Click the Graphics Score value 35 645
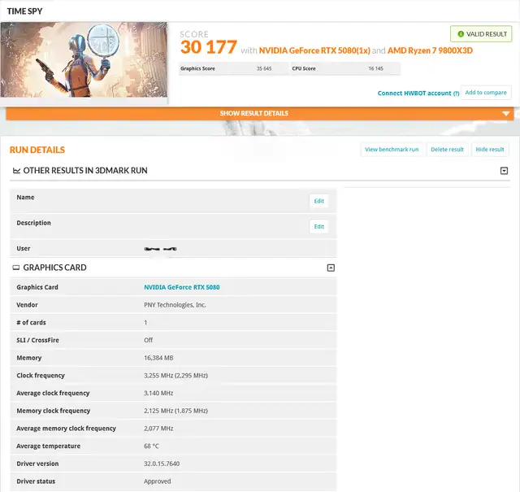 [264, 69]
